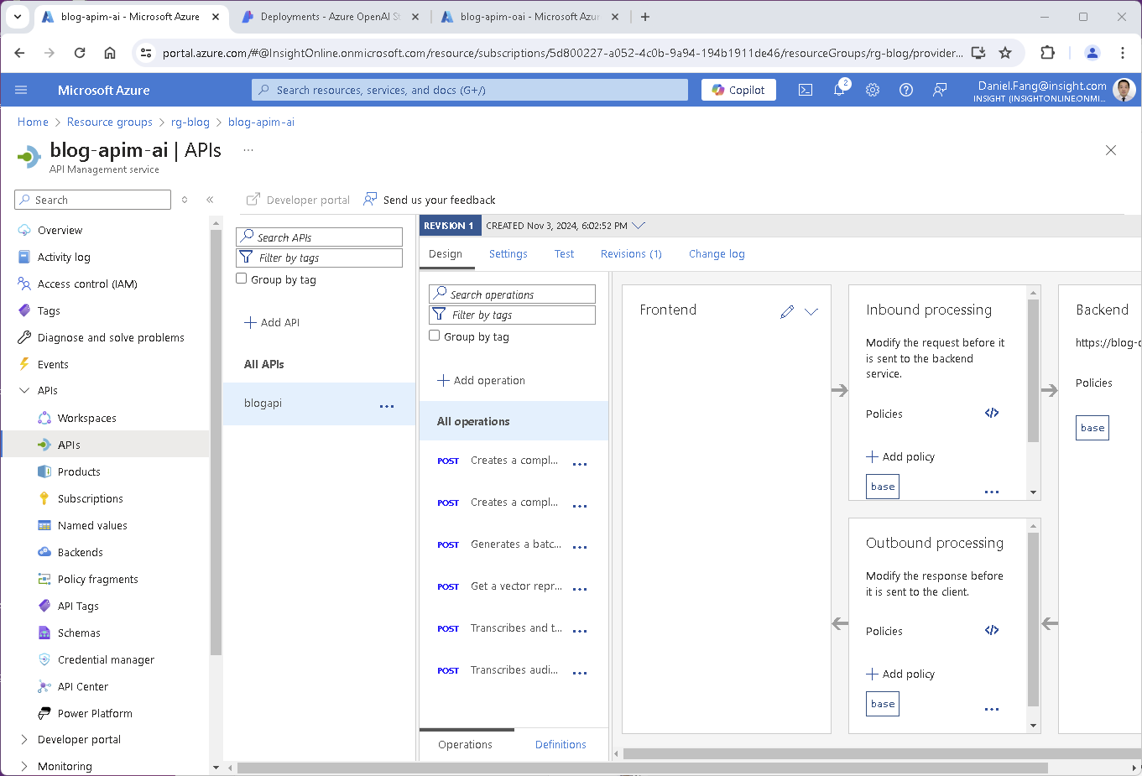The width and height of the screenshot is (1142, 776).
Task: Add policy in Inbound processing
Action: (x=900, y=456)
